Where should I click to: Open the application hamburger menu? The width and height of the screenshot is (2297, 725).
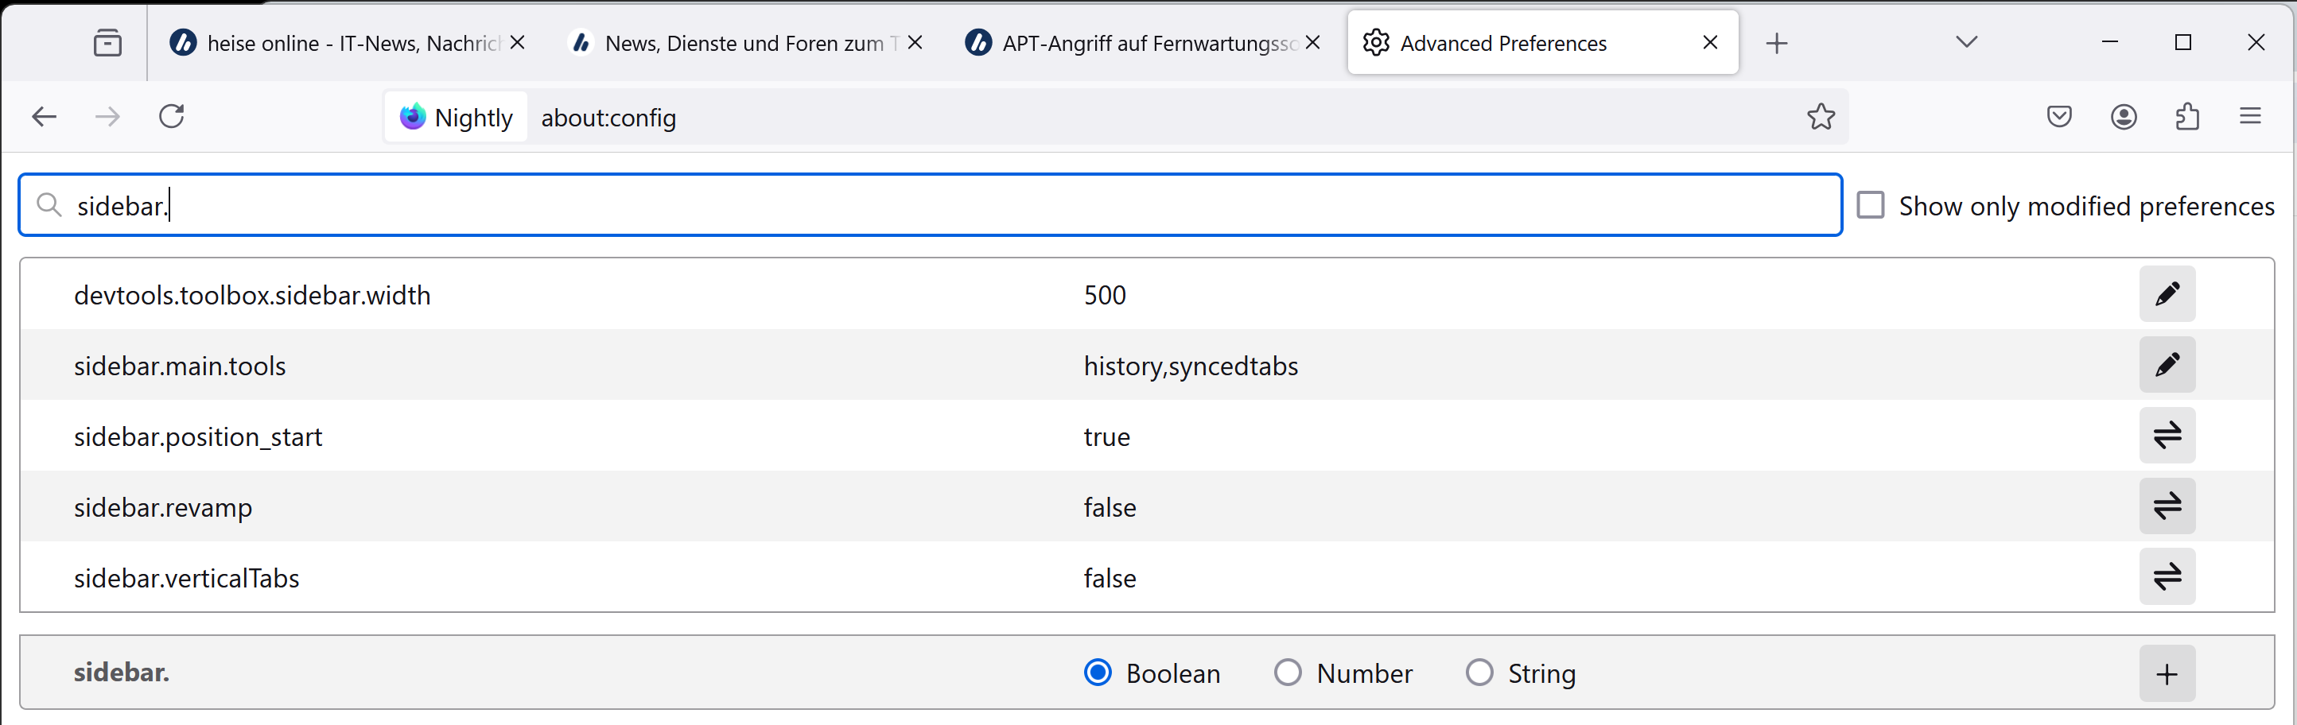pyautogui.click(x=2250, y=117)
